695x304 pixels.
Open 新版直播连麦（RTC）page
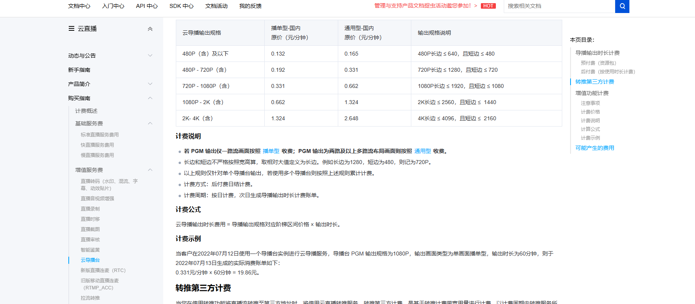tap(103, 270)
